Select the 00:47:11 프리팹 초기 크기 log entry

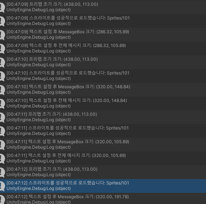pyautogui.click(x=103, y=117)
